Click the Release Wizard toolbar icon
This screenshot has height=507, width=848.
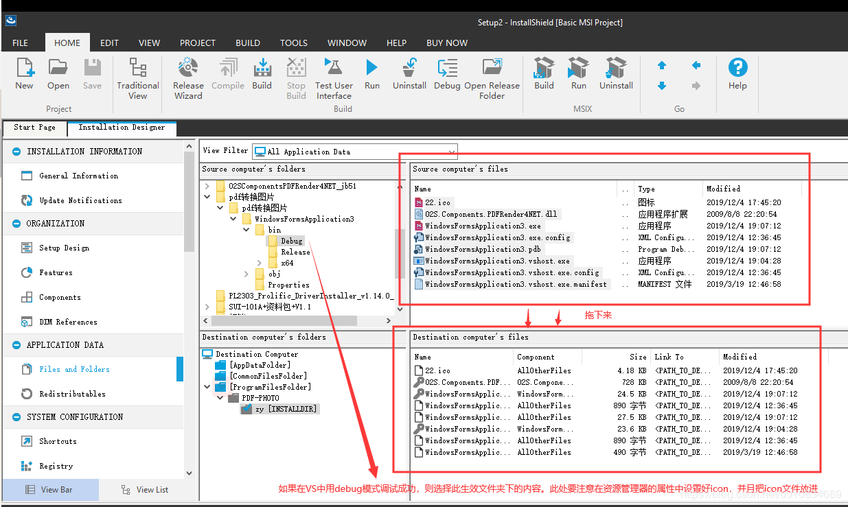tap(187, 69)
